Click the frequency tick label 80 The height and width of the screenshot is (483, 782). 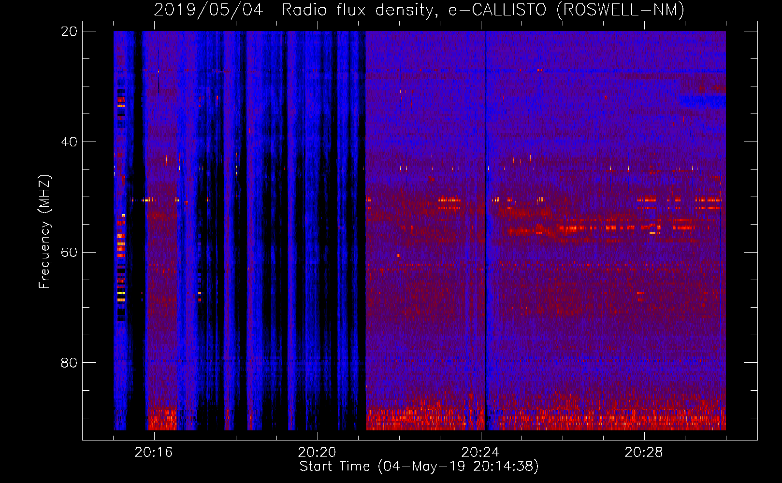(69, 363)
